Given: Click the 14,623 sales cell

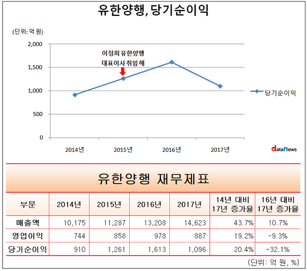Looking at the screenshot, I should point(195,223).
